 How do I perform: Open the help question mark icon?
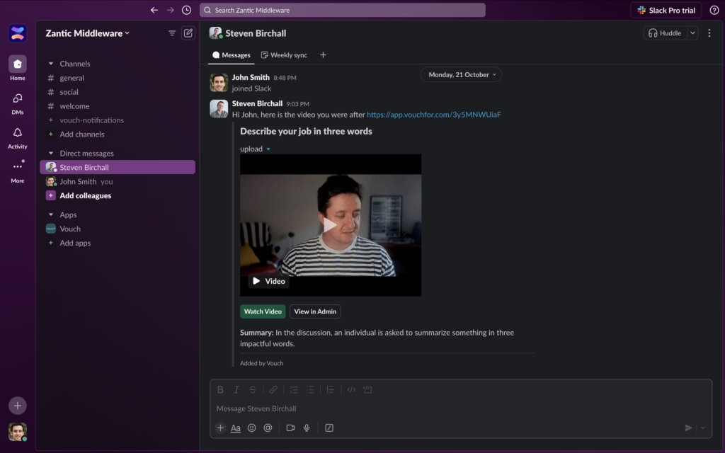pyautogui.click(x=714, y=10)
